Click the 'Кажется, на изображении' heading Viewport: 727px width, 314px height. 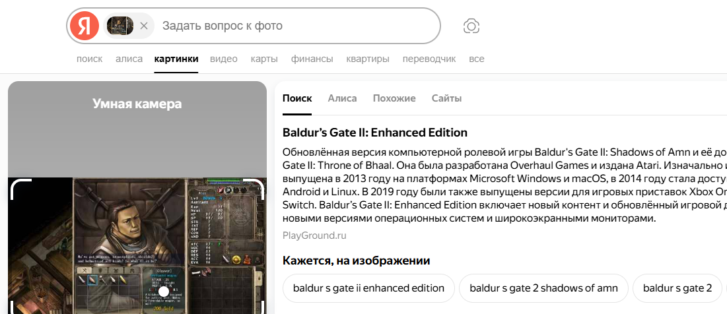tap(356, 261)
